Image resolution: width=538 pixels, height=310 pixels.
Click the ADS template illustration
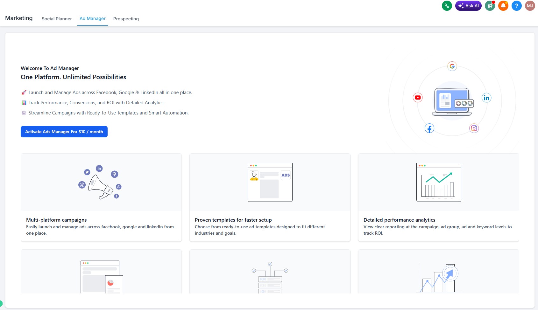270,182
